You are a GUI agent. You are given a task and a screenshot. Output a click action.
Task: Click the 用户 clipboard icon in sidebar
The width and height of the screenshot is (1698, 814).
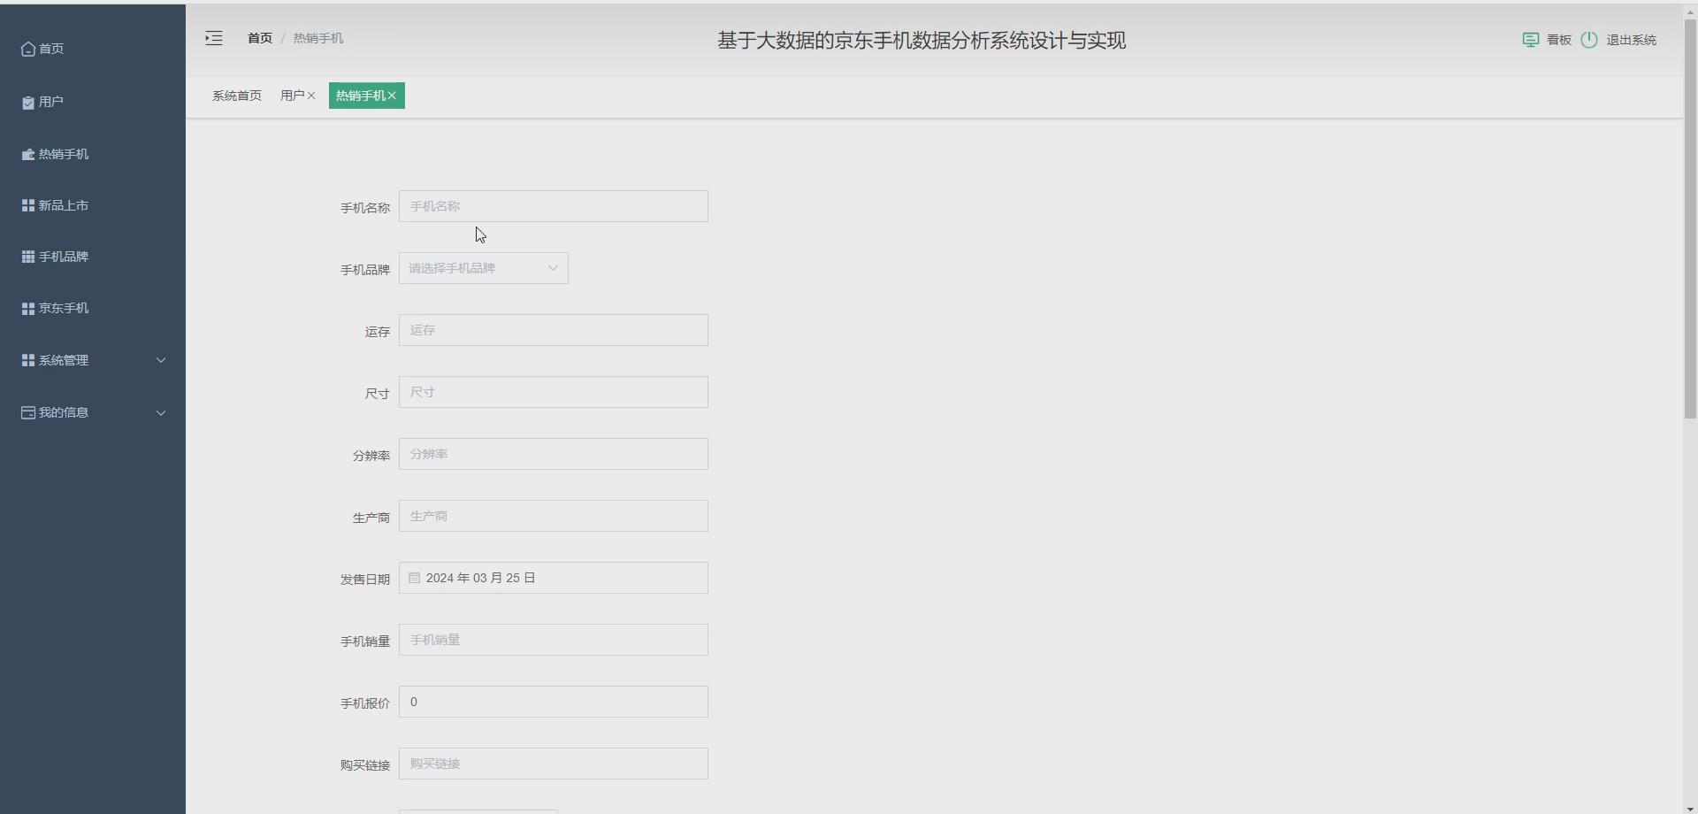(28, 103)
